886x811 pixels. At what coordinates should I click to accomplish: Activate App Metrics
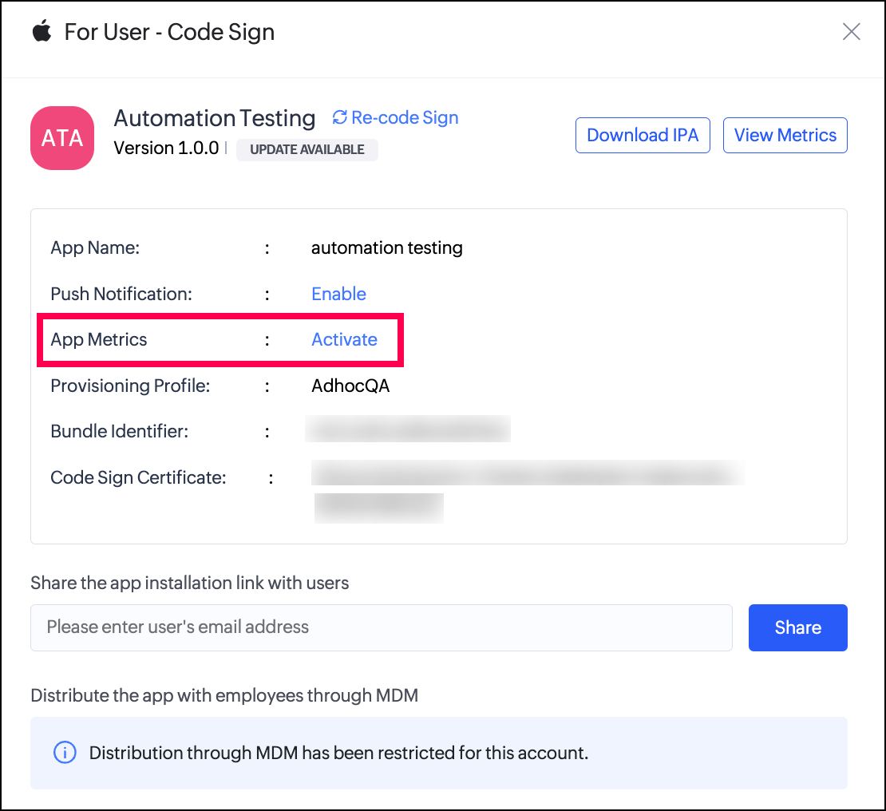(344, 339)
